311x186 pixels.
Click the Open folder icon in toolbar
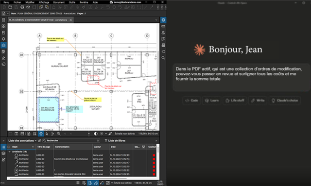[10, 7]
